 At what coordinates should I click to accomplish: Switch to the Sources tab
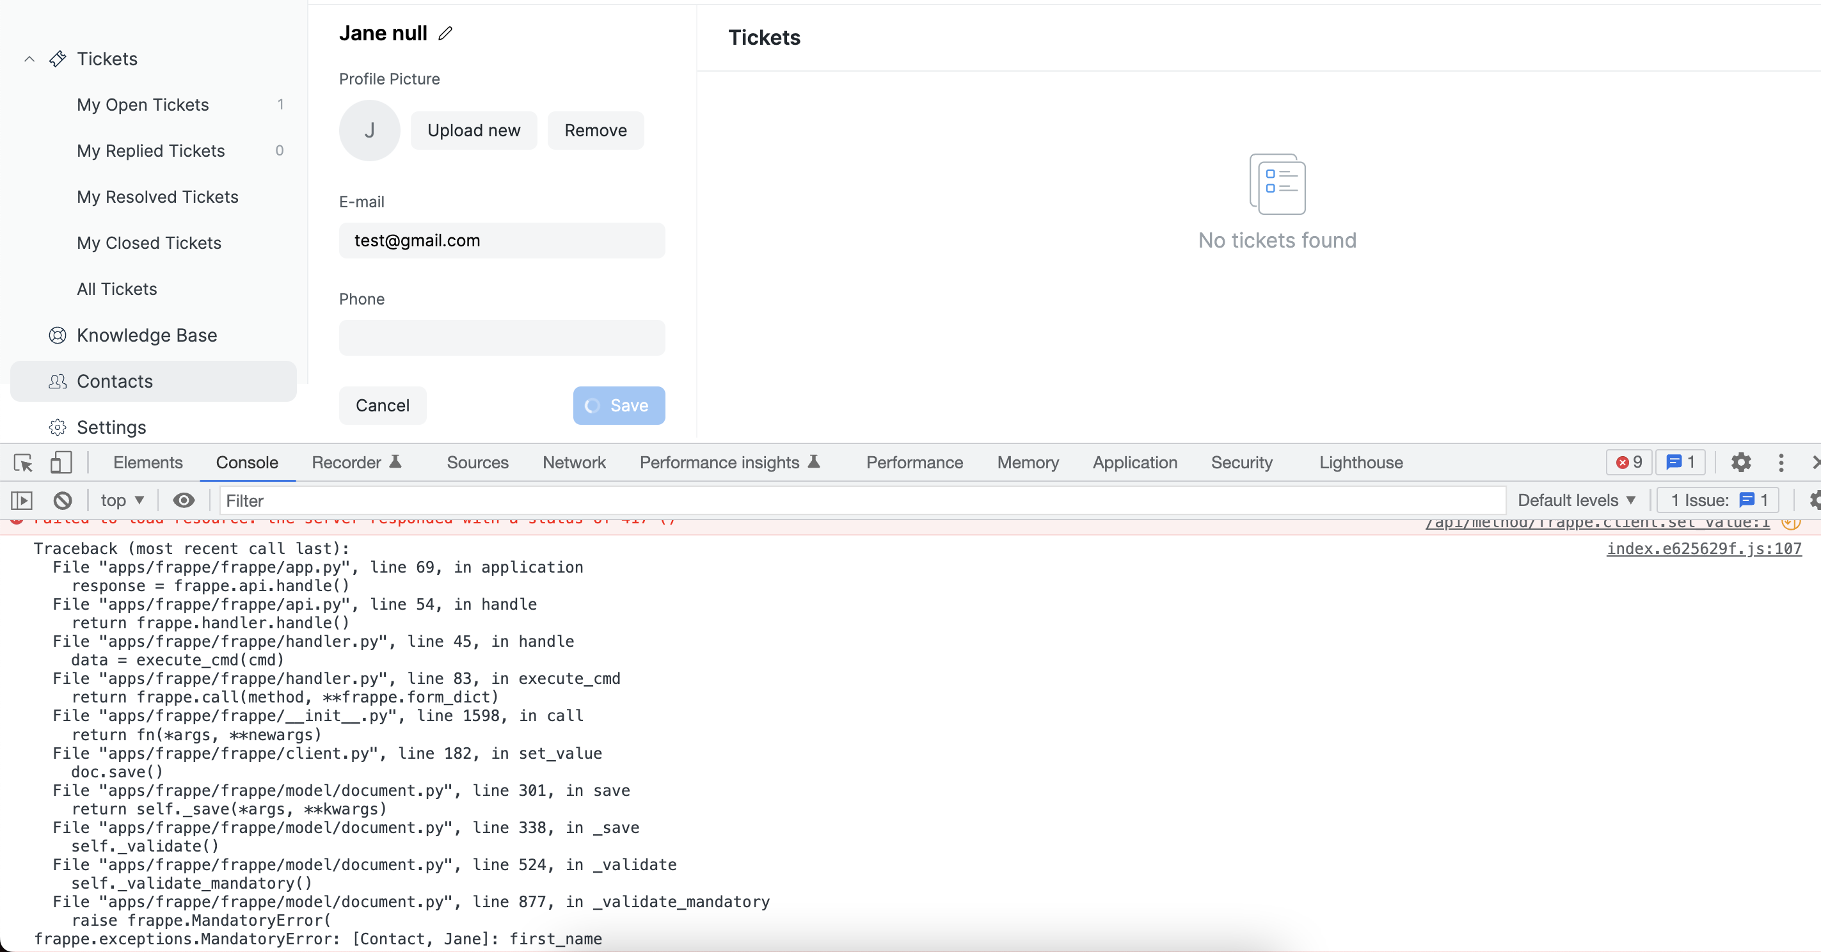pos(477,463)
